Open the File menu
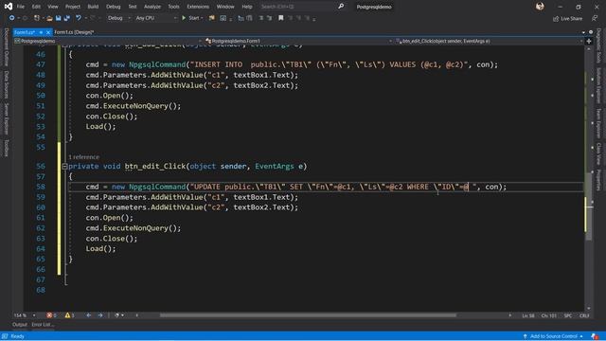The width and height of the screenshot is (606, 341). (21, 7)
